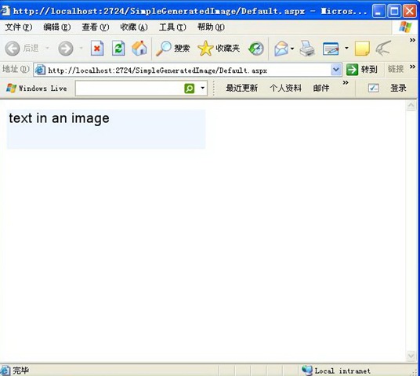Image resolution: width=420 pixels, height=376 pixels.
Task: Click the page icon in address bar
Action: coord(41,70)
